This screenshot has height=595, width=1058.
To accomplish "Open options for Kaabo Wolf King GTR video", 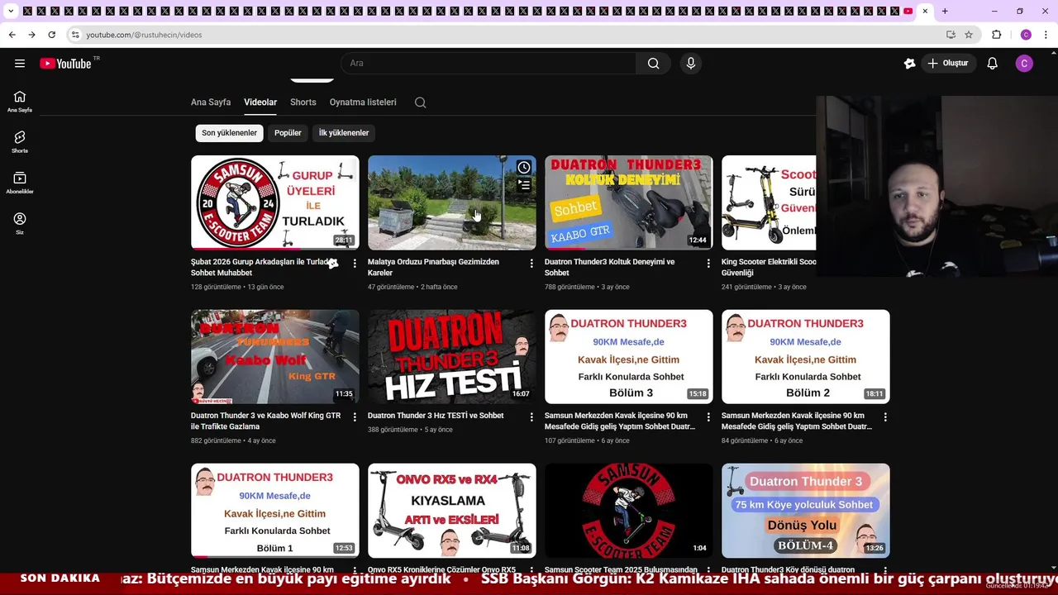I will [355, 417].
